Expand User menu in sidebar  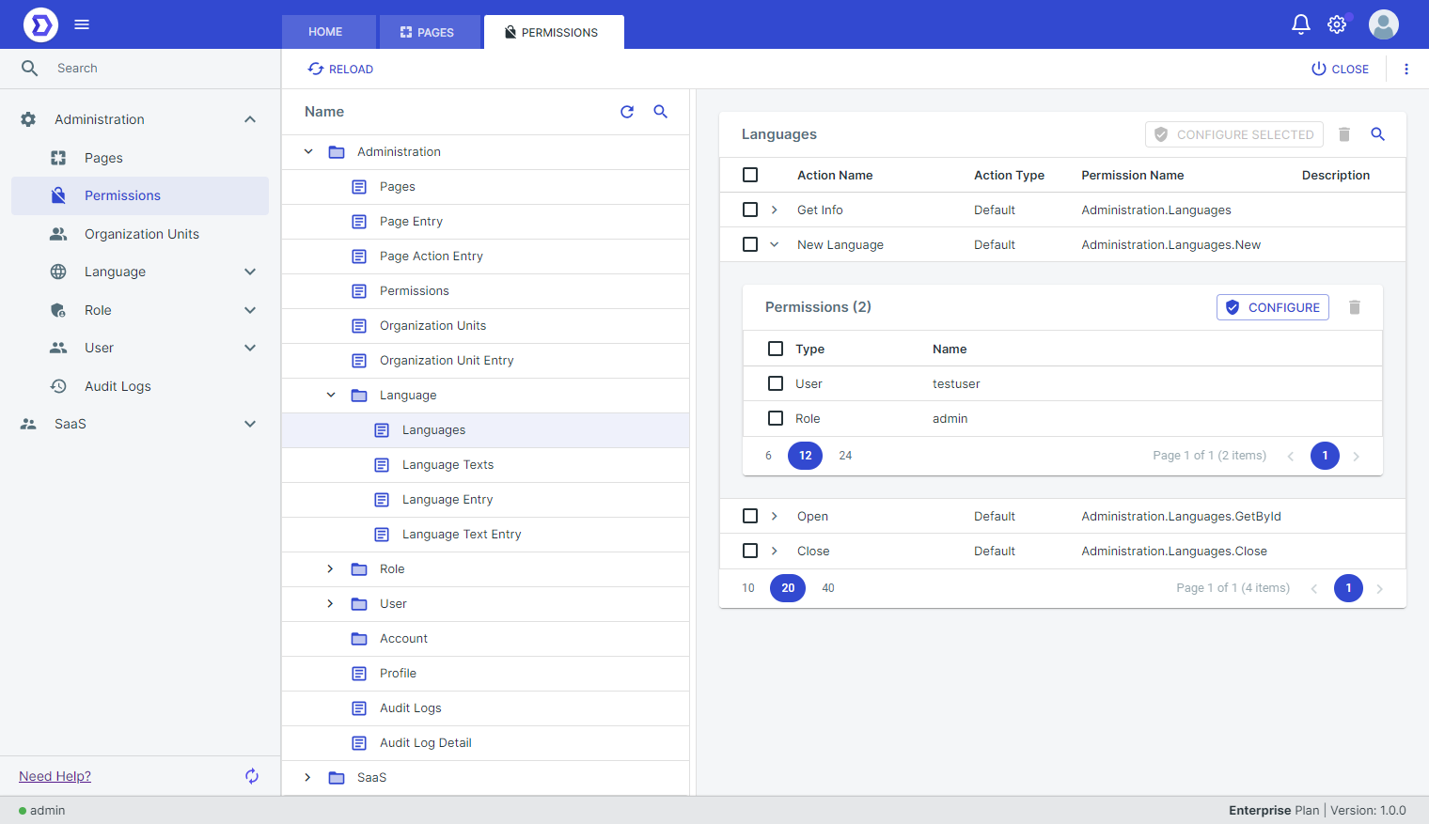tap(250, 348)
